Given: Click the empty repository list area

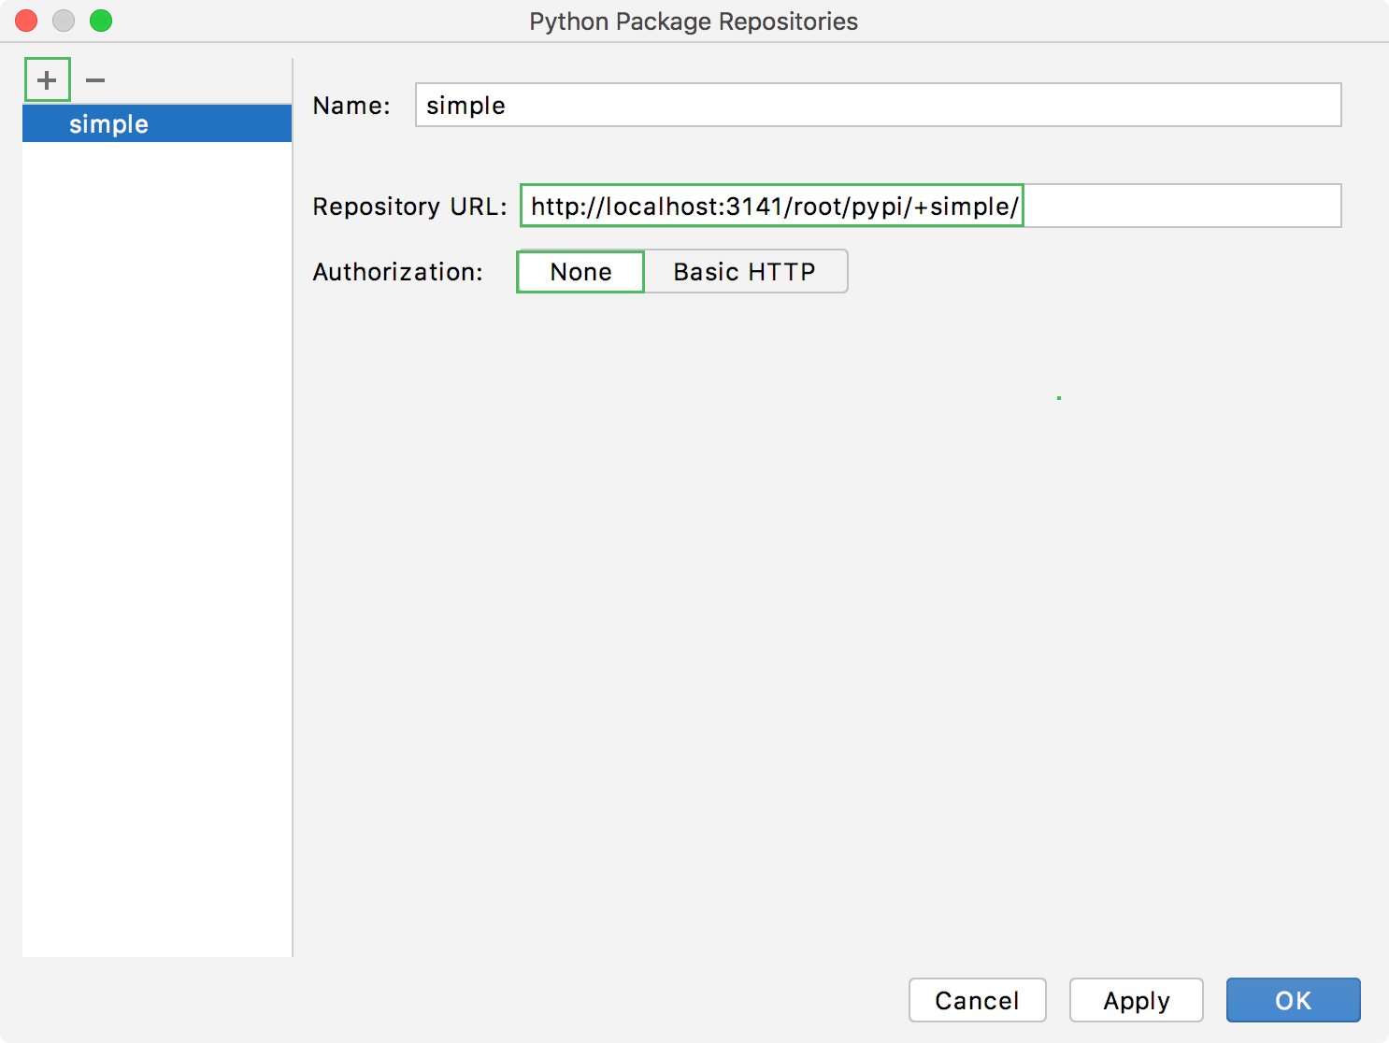Looking at the screenshot, I should pos(155,561).
